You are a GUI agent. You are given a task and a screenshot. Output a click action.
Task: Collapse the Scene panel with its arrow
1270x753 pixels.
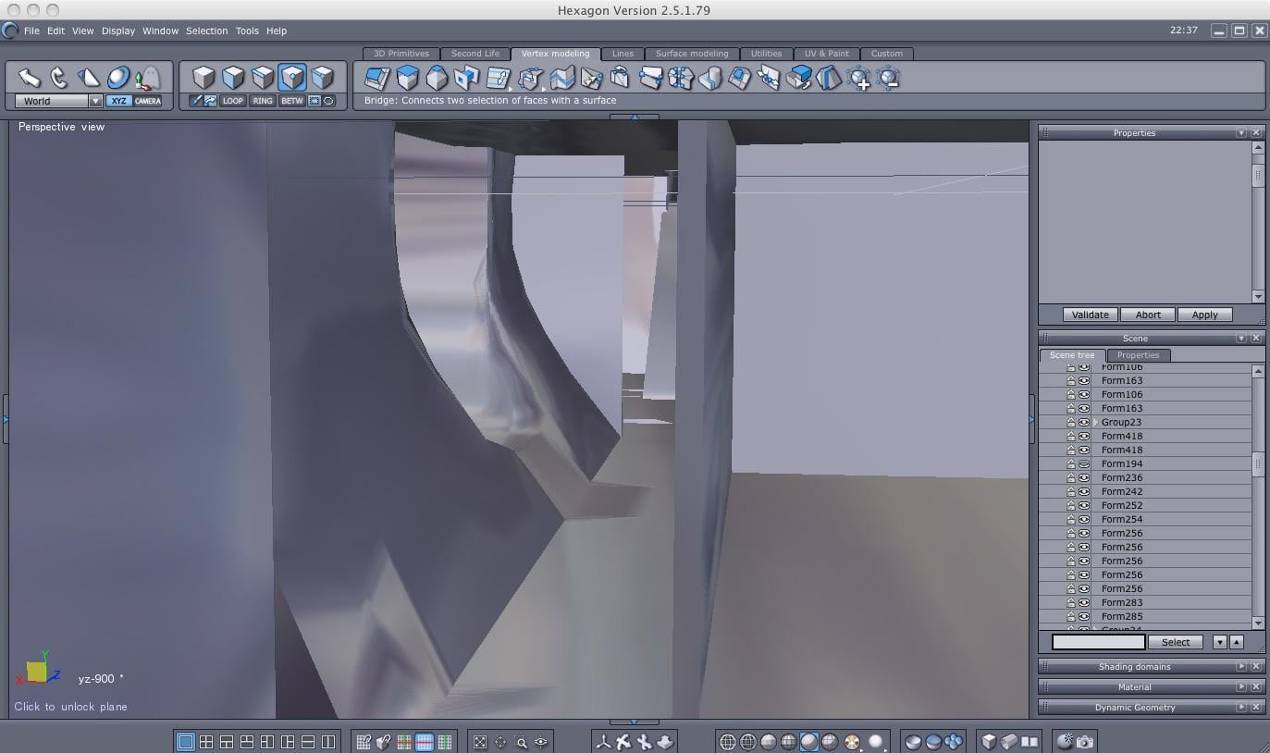1241,338
